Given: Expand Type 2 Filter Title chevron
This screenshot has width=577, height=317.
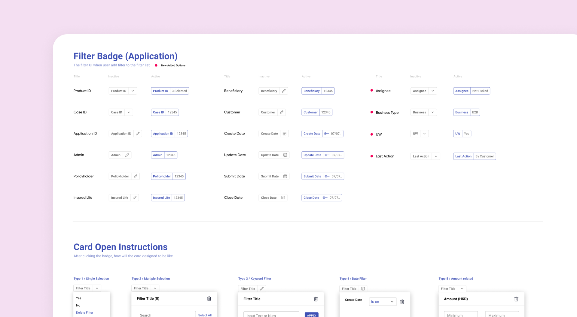Looking at the screenshot, I should (155, 288).
